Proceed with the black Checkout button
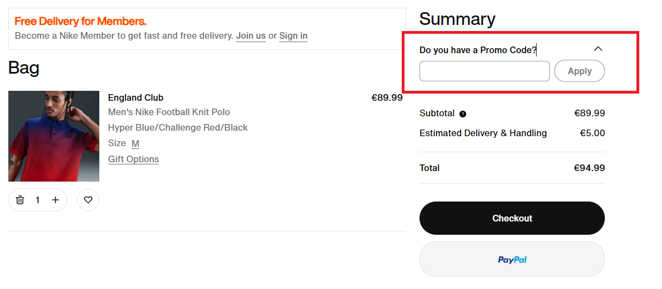Image resolution: width=662 pixels, height=289 pixels. pos(512,218)
